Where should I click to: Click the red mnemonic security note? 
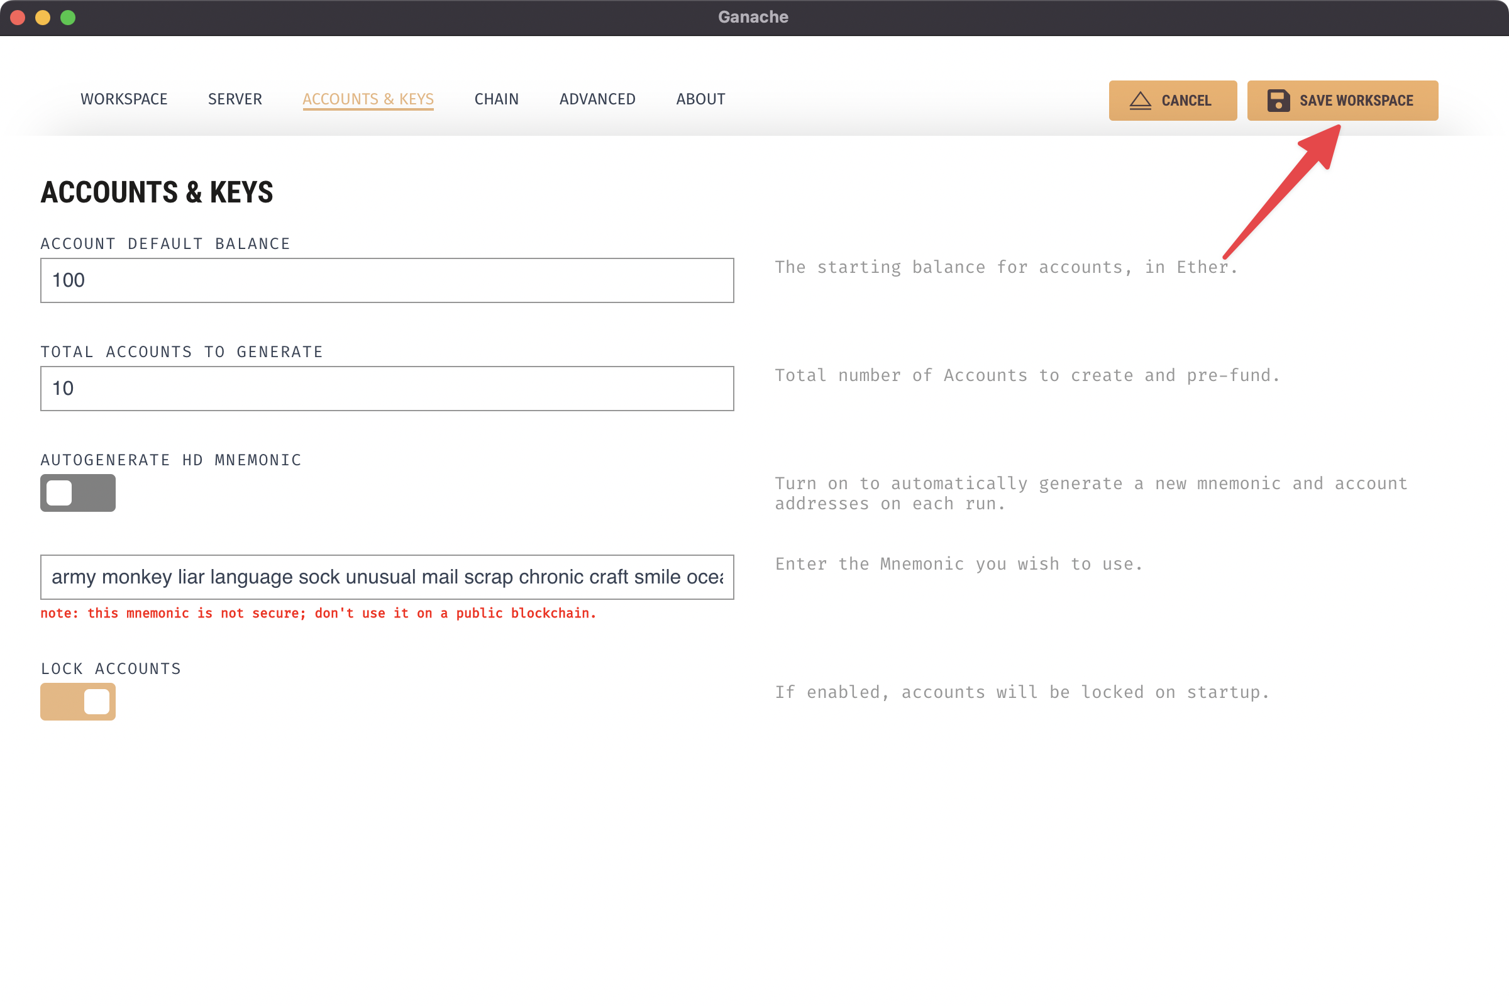318,612
